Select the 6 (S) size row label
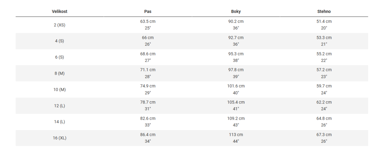This screenshot has height=158, width=388. pyautogui.click(x=59, y=57)
